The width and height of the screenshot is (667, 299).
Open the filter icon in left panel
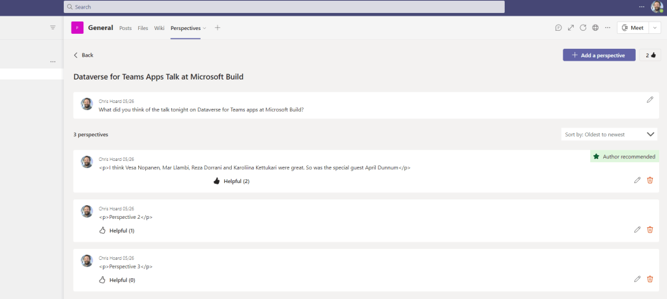tap(53, 27)
